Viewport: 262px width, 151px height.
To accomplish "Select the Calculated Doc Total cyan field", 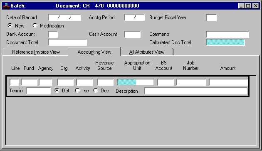I will [x=225, y=42].
